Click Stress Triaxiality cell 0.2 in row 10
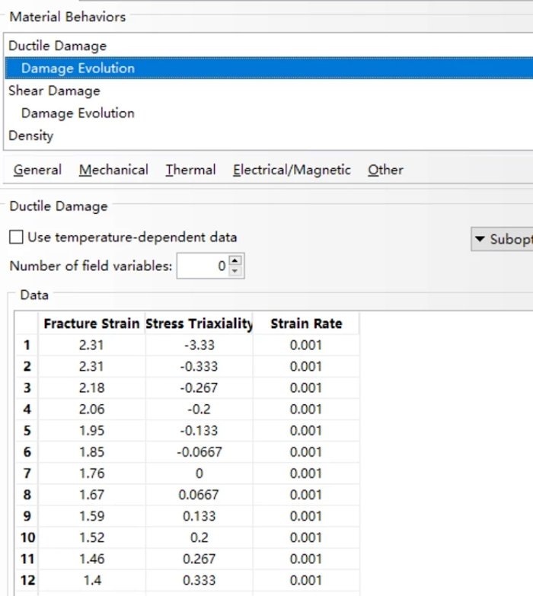533x596 pixels. click(199, 537)
